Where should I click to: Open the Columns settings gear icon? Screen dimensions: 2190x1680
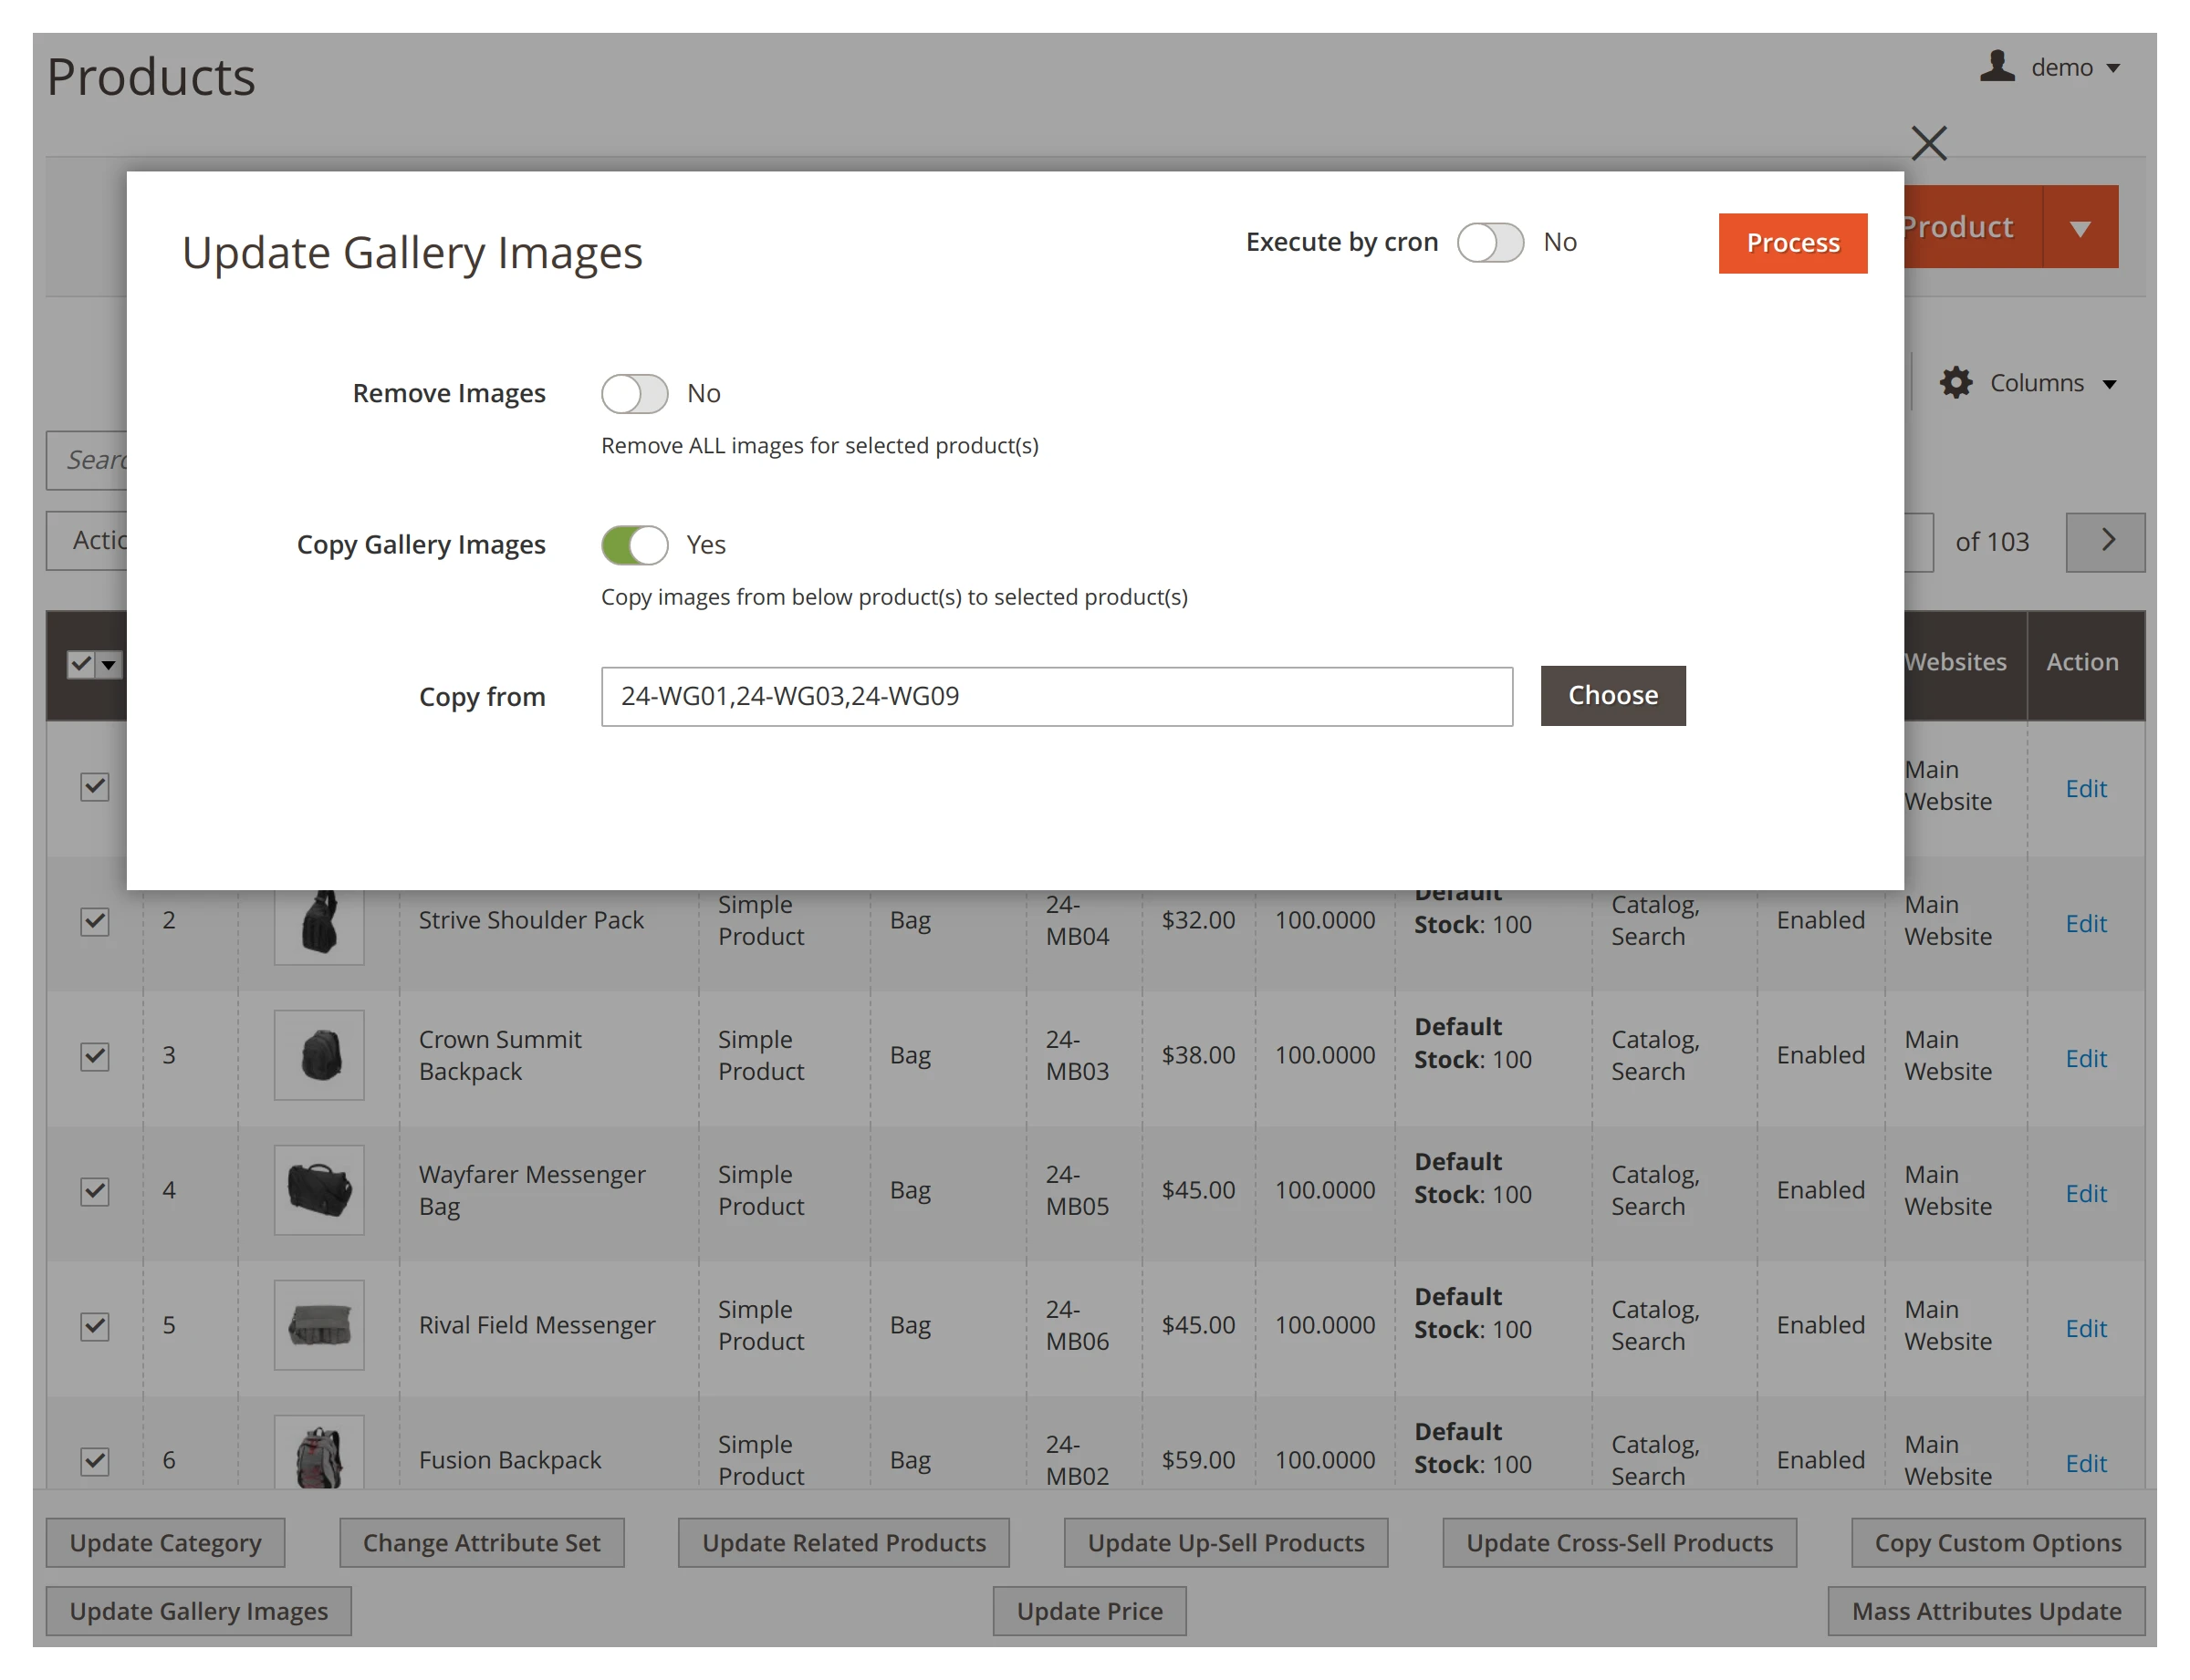pos(1955,382)
